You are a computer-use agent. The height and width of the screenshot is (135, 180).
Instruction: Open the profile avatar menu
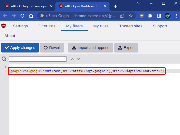168,16
